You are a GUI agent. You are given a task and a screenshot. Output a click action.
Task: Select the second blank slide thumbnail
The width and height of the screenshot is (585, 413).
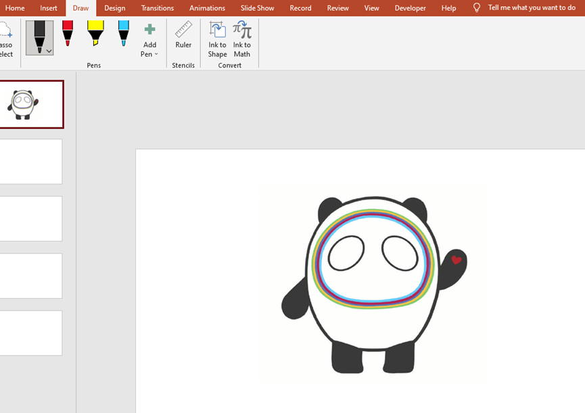click(30, 162)
